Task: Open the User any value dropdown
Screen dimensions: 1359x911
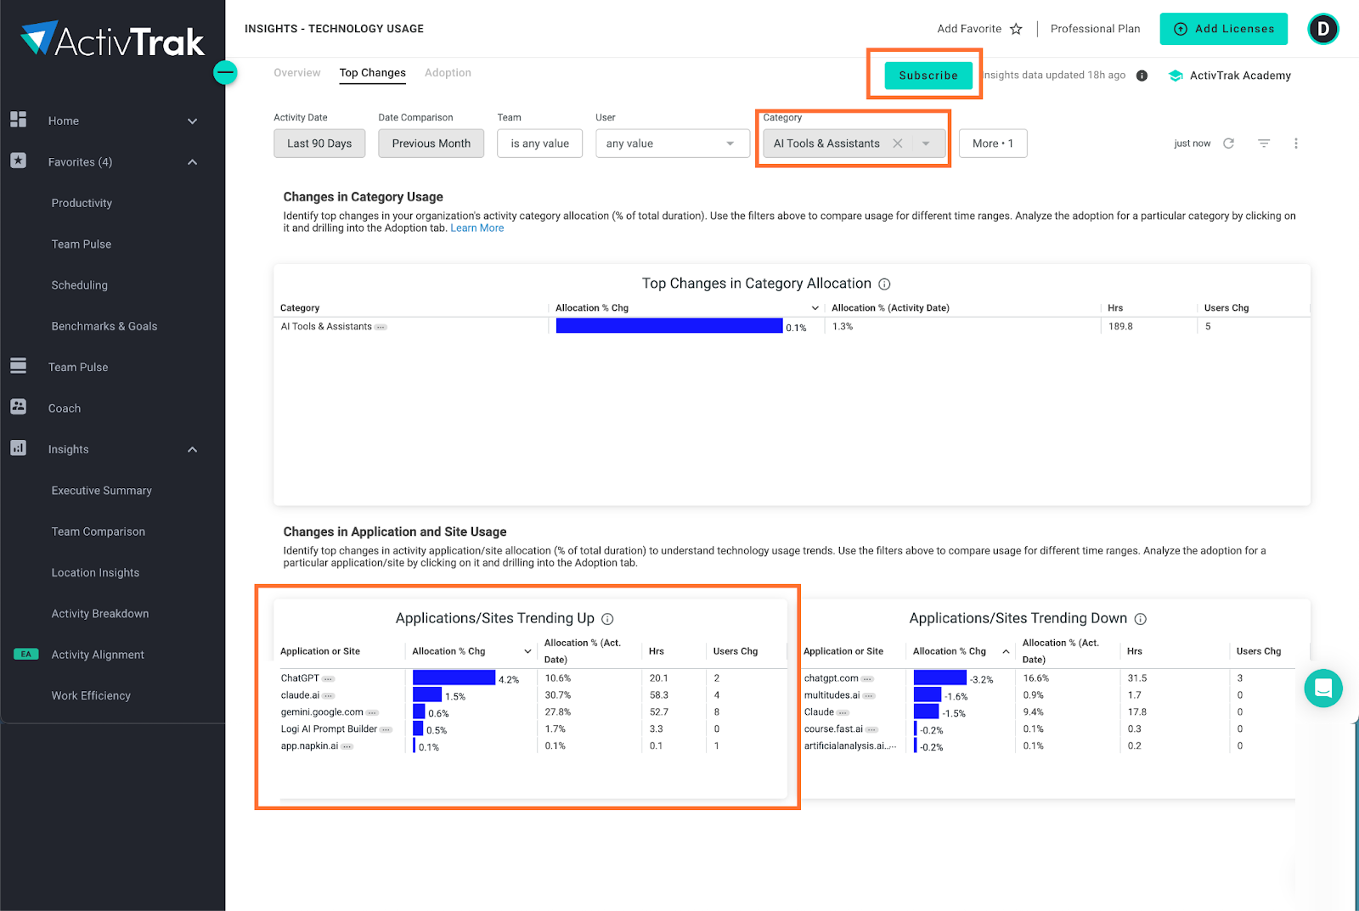Action: tap(673, 143)
